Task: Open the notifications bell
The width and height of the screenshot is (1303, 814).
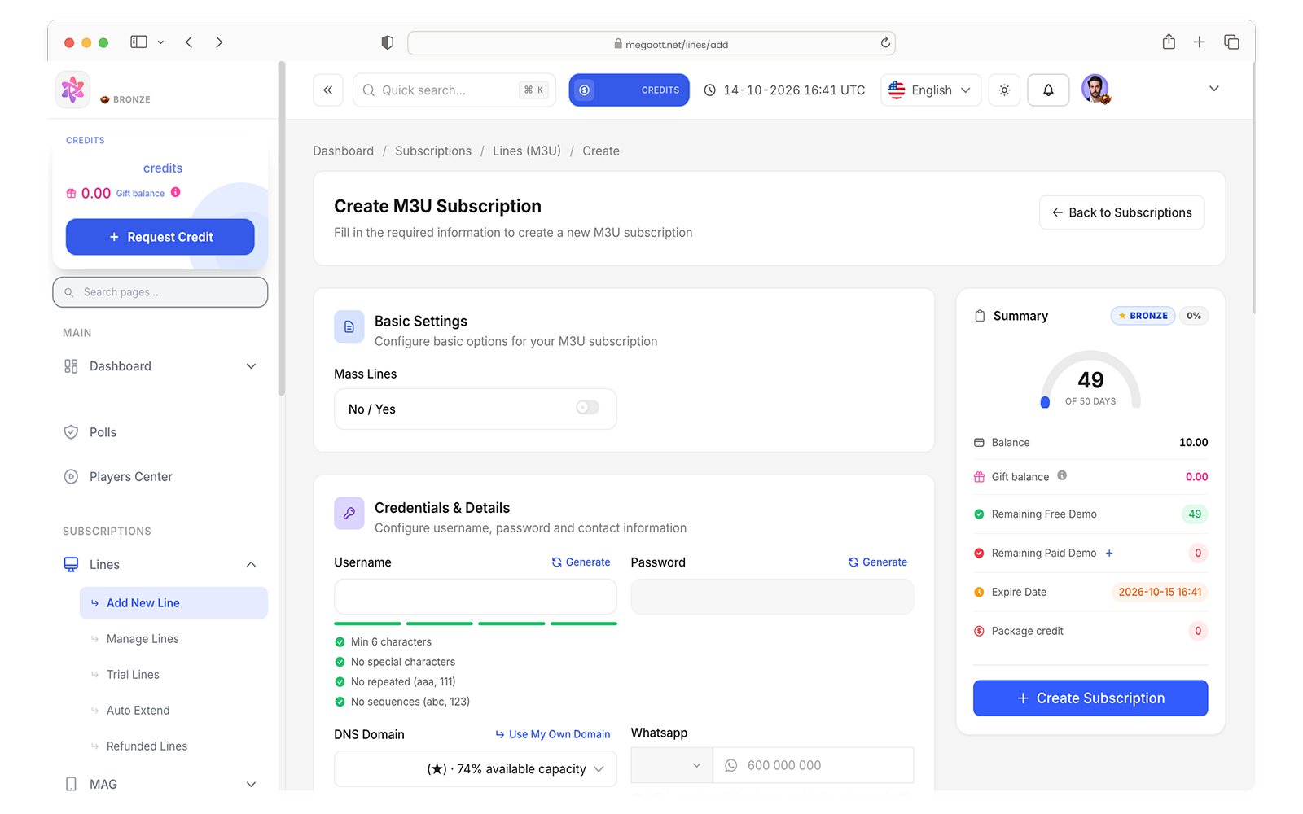Action: click(1048, 90)
